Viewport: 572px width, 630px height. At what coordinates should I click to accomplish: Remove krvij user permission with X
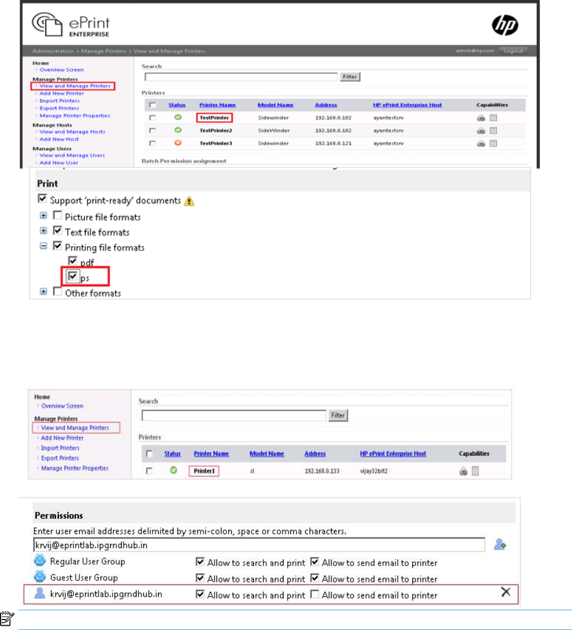(506, 592)
